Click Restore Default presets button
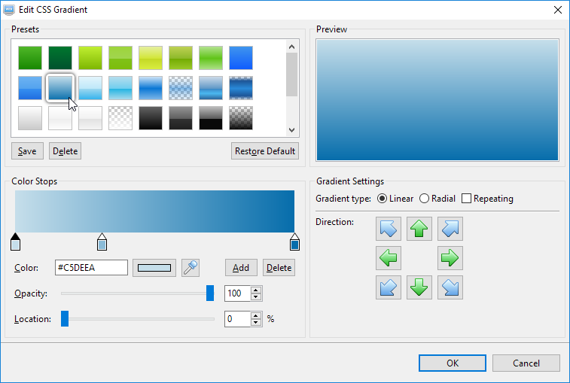Viewport: 570px width, 383px height. click(265, 150)
